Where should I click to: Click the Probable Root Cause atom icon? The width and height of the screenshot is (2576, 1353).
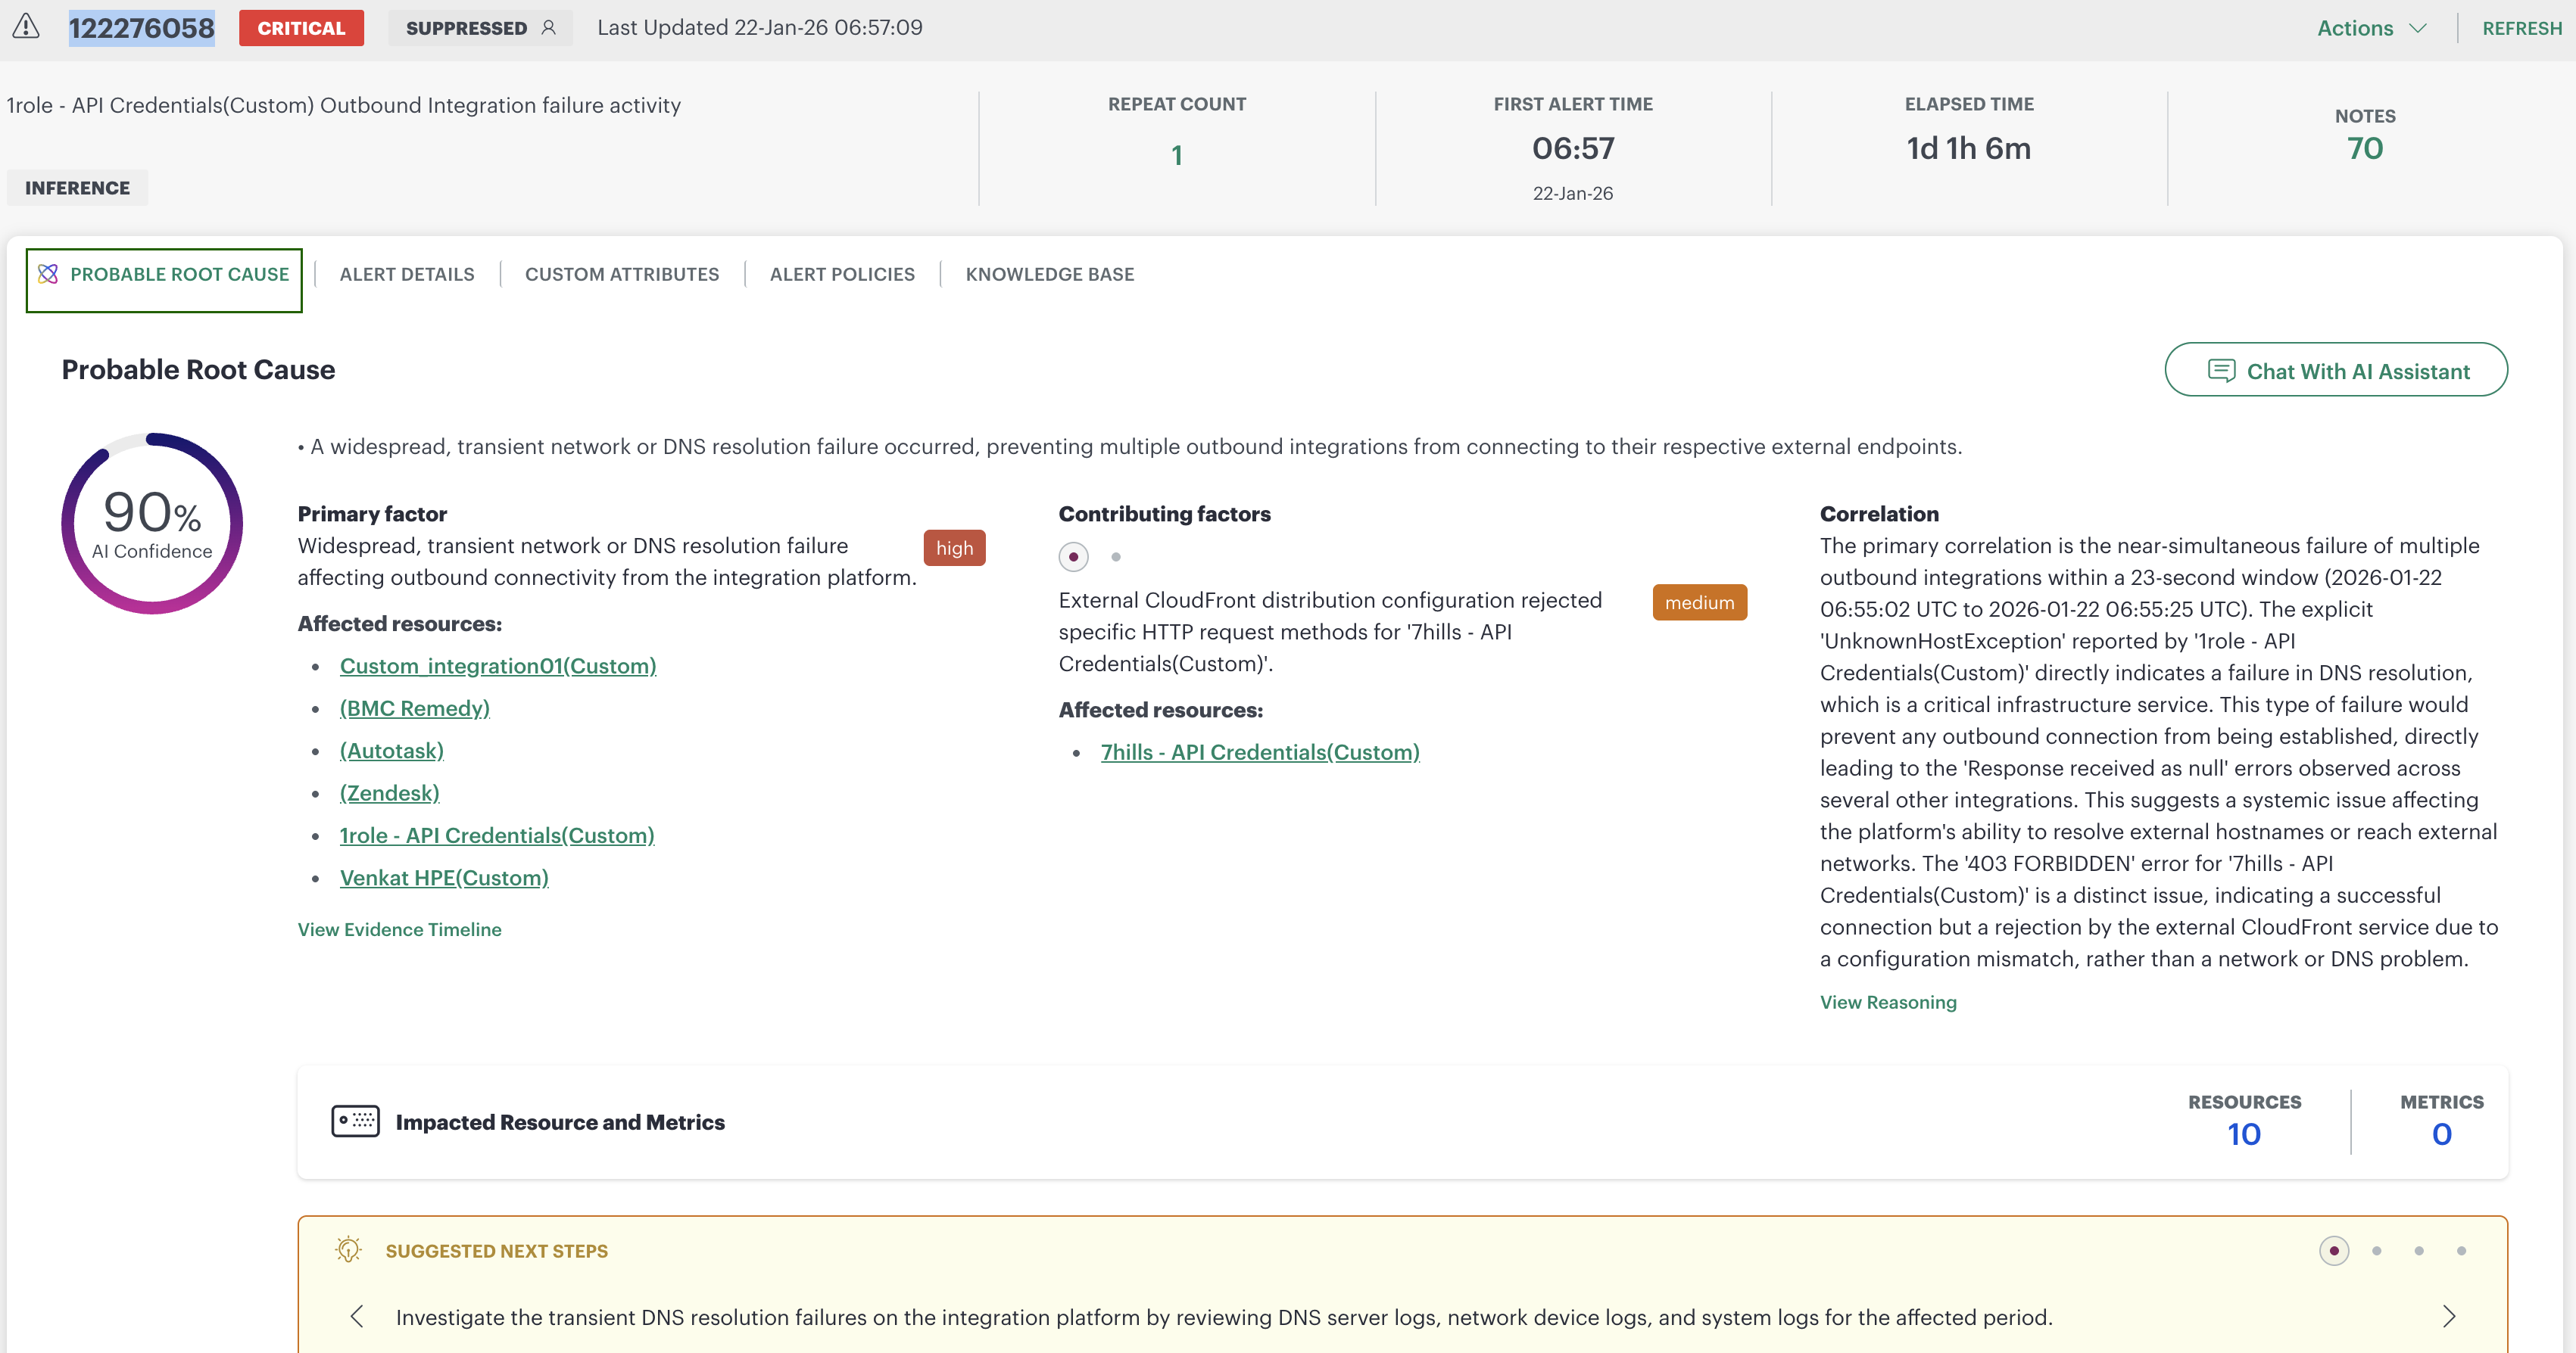[48, 274]
